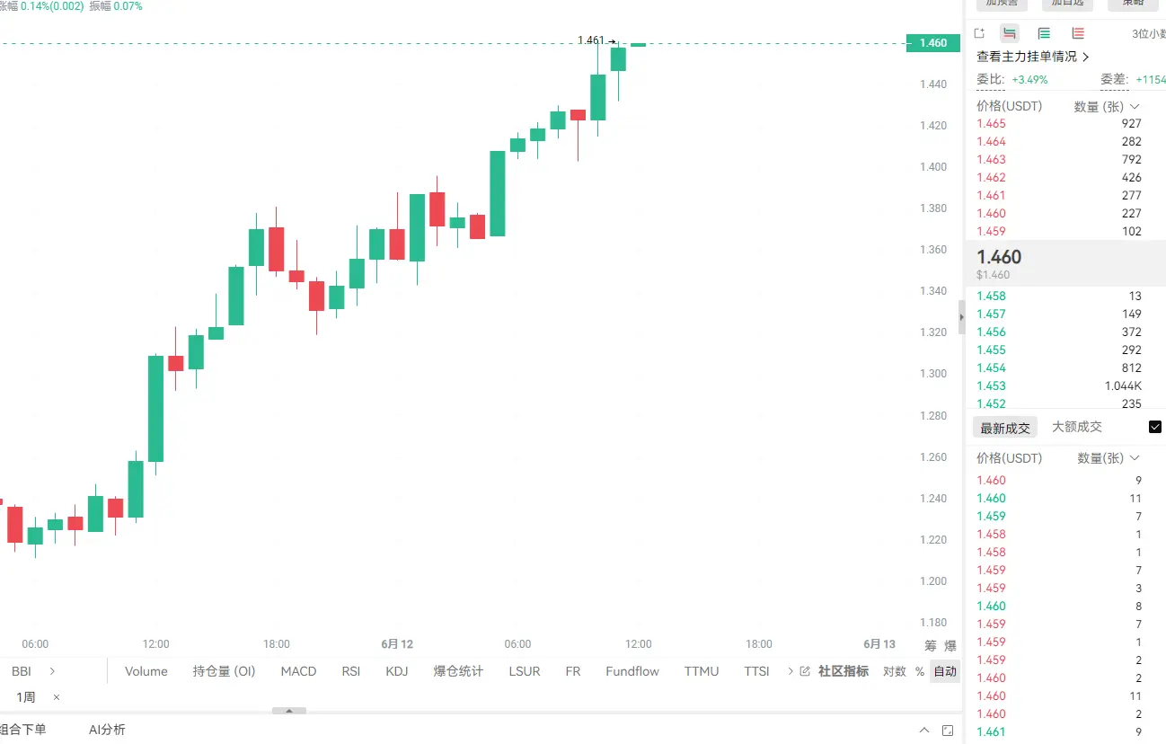Viewport: 1166px width, 744px height.
Task: Collapse bottom panel using the up caret icon
Action: [924, 730]
